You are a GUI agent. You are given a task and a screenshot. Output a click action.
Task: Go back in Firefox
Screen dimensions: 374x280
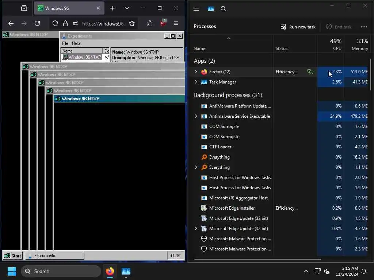(11, 23)
